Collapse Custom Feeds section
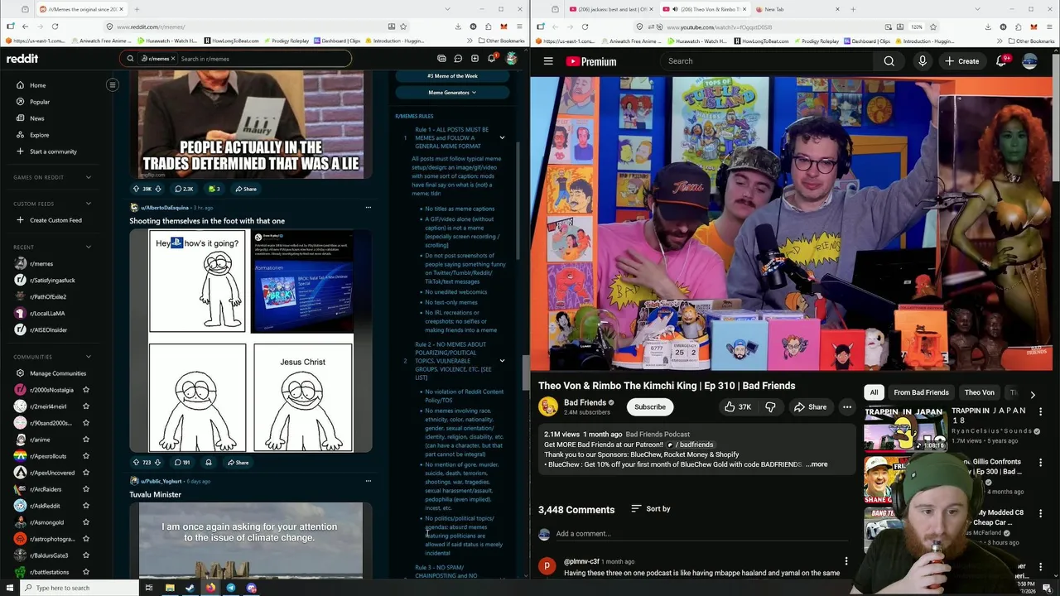Screen dimensions: 1060x596 point(89,204)
